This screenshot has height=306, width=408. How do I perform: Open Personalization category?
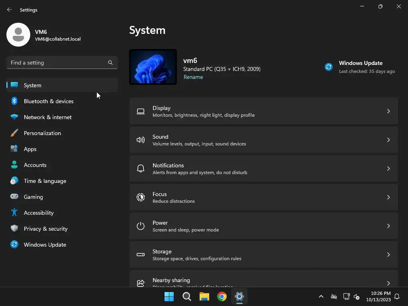coord(42,133)
